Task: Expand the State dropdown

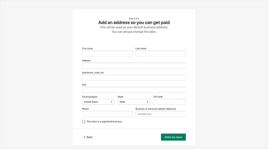Action: 134,102
